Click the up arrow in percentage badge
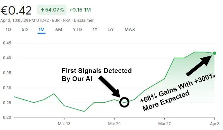 (x=42, y=10)
